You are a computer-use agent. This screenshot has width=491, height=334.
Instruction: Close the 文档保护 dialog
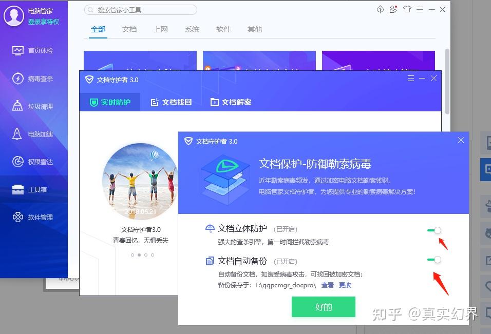(461, 140)
